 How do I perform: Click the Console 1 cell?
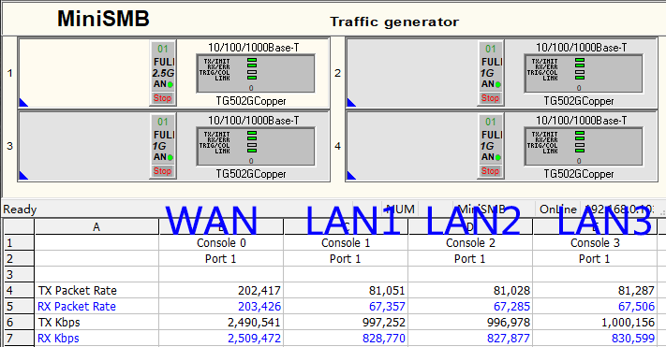[346, 242]
